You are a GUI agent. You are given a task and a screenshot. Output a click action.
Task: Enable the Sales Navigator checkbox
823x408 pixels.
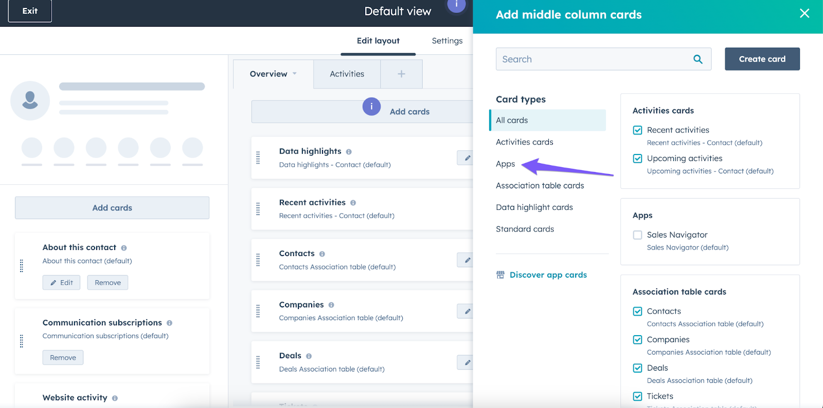pos(637,235)
